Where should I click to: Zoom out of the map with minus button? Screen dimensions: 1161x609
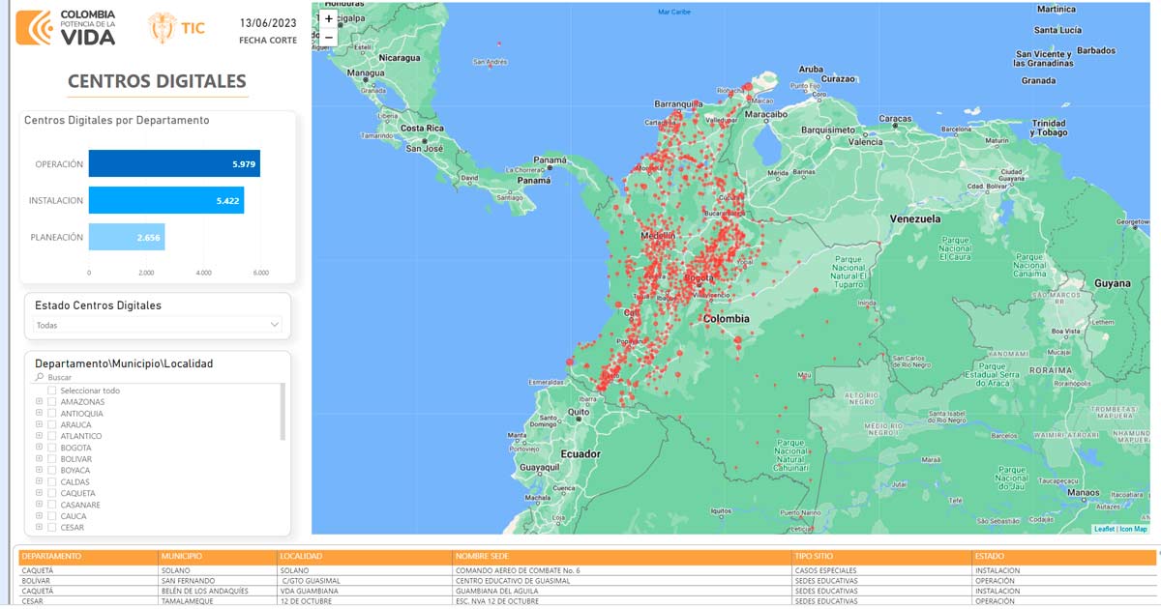click(x=329, y=37)
